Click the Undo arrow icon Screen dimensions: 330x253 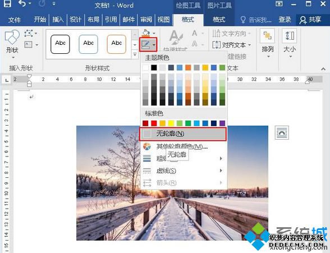pos(22,3)
